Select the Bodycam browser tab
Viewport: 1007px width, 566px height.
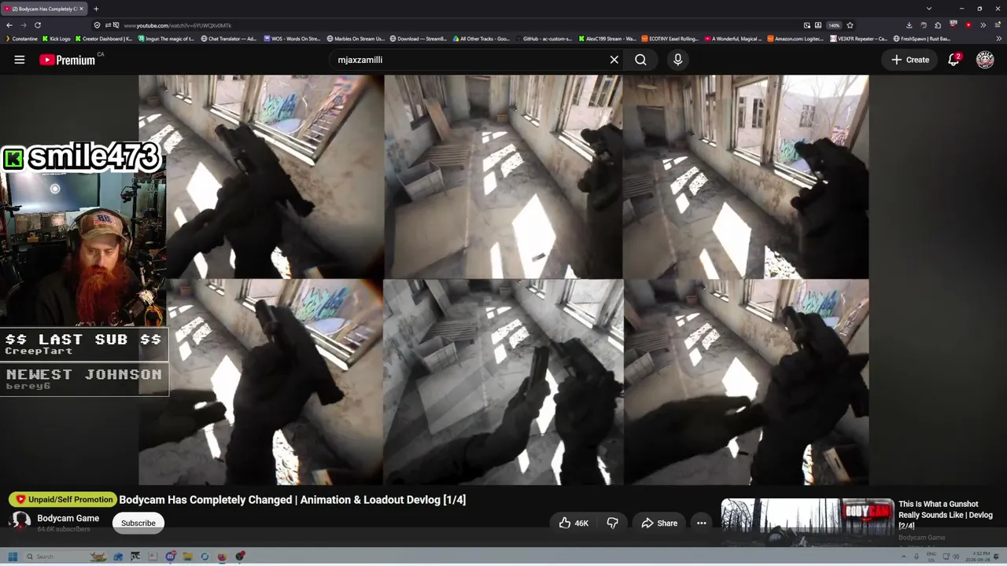click(x=44, y=9)
